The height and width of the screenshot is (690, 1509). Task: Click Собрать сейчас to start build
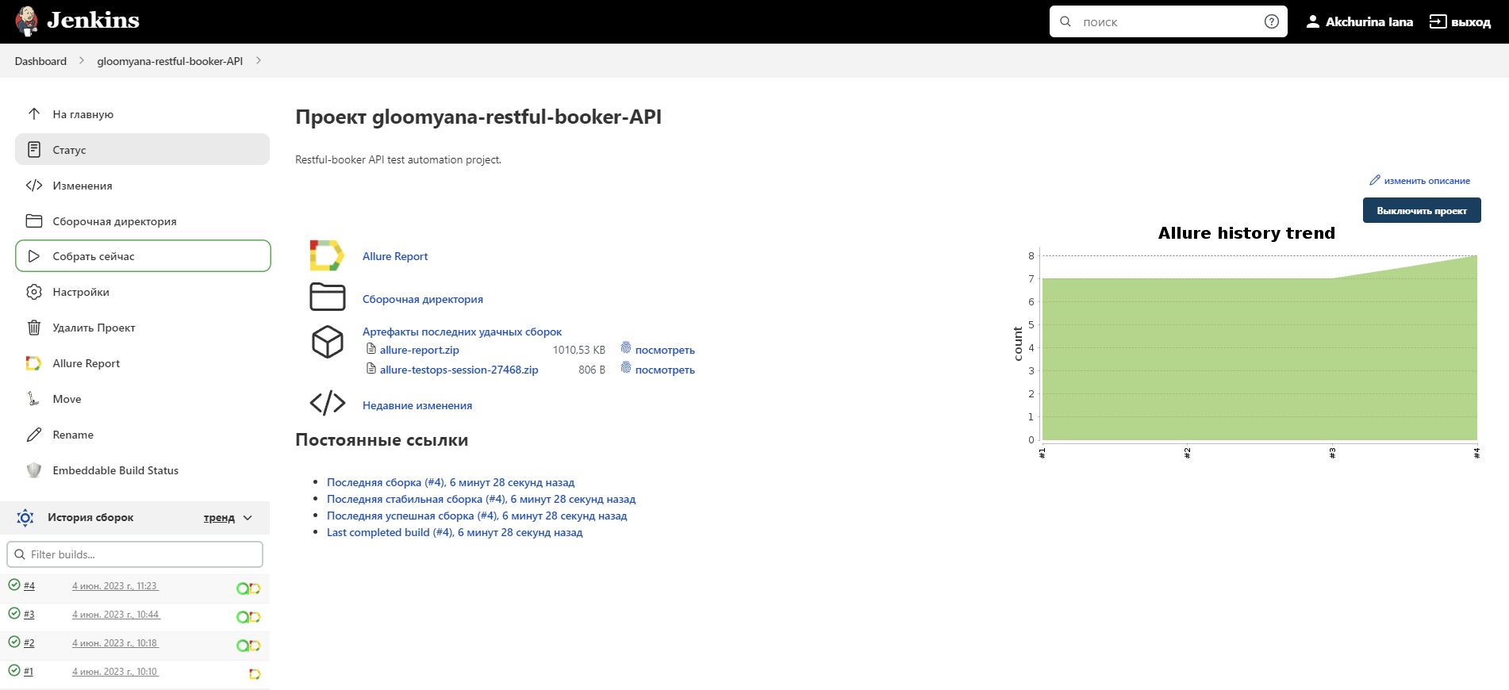(x=143, y=256)
